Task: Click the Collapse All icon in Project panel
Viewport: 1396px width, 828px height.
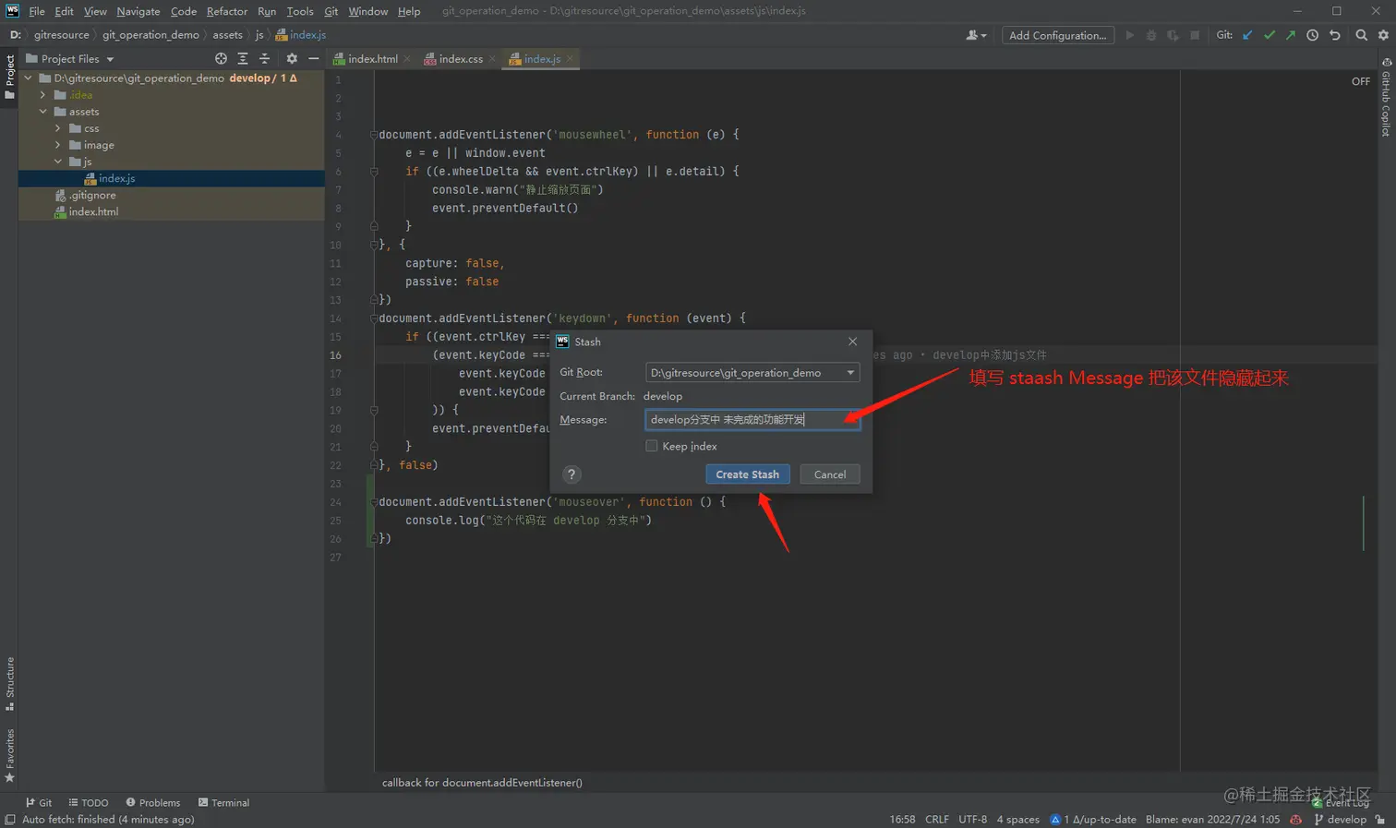Action: pyautogui.click(x=264, y=58)
